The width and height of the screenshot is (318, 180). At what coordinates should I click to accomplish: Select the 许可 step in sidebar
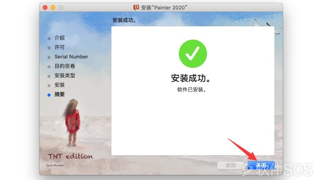click(x=60, y=47)
